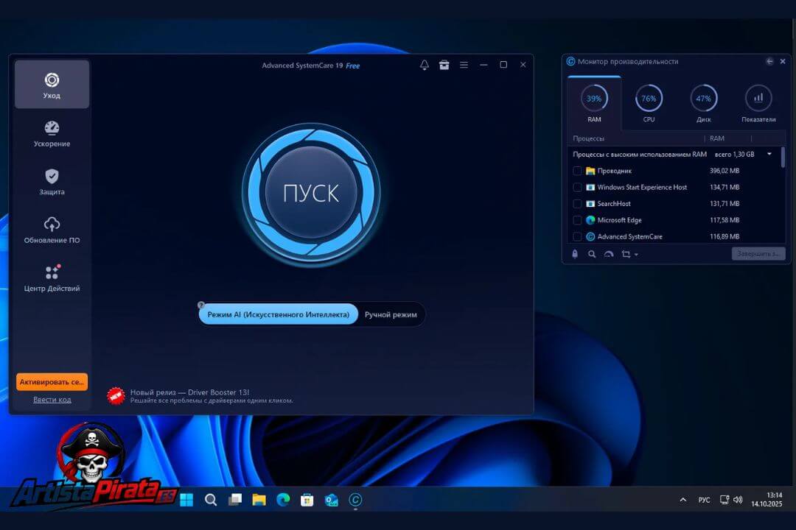Screen dimensions: 796x530
Task: Check the Microsoft Edge process checkbox
Action: point(577,220)
